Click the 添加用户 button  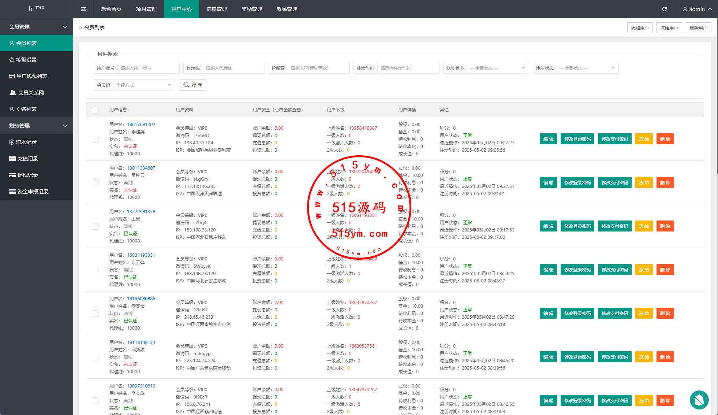click(640, 28)
